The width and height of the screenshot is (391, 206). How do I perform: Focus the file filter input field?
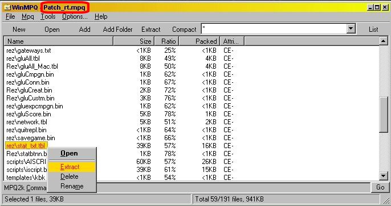[274, 29]
